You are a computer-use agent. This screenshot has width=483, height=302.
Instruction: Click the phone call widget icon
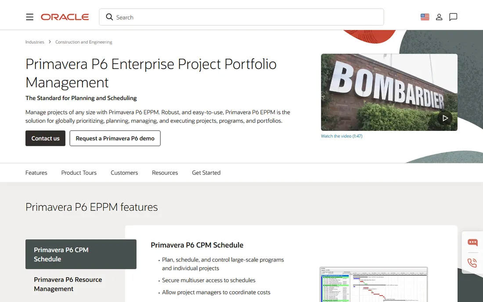[x=472, y=263]
